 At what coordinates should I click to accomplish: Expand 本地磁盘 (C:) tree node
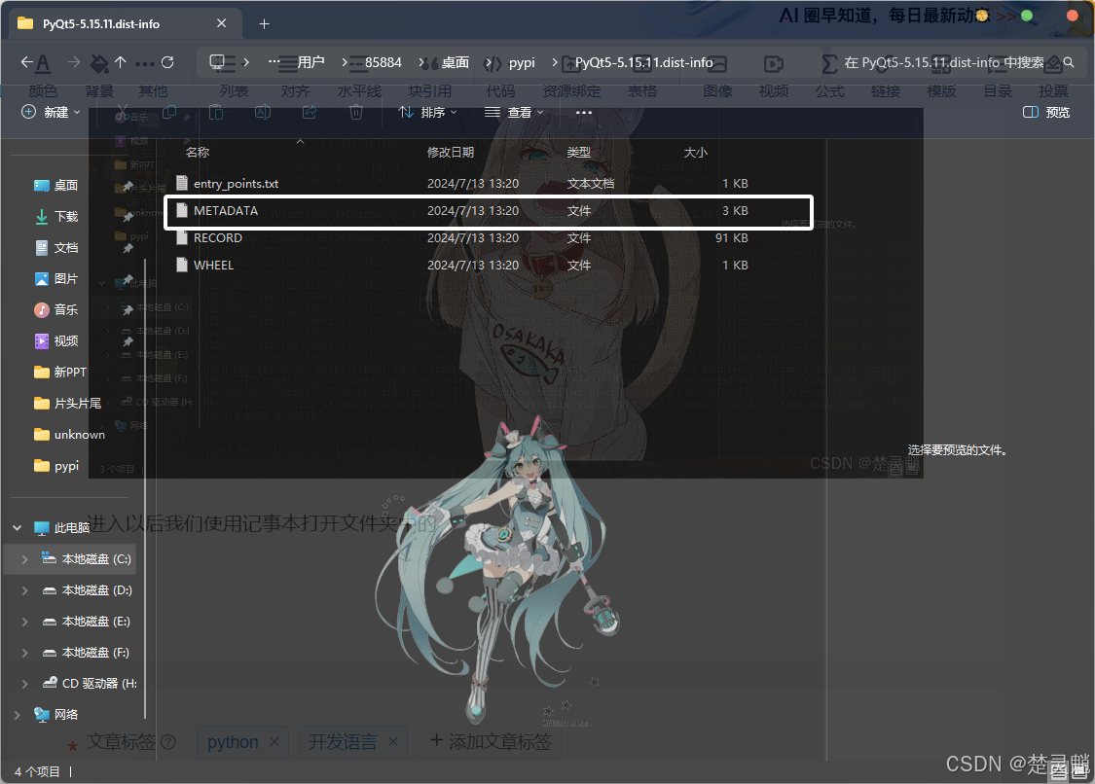click(x=24, y=559)
